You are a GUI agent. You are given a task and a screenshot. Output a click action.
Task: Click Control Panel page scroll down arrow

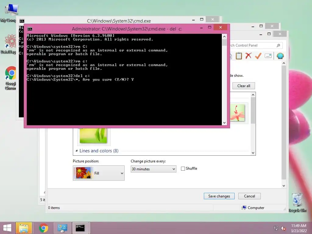pyautogui.click(x=284, y=186)
